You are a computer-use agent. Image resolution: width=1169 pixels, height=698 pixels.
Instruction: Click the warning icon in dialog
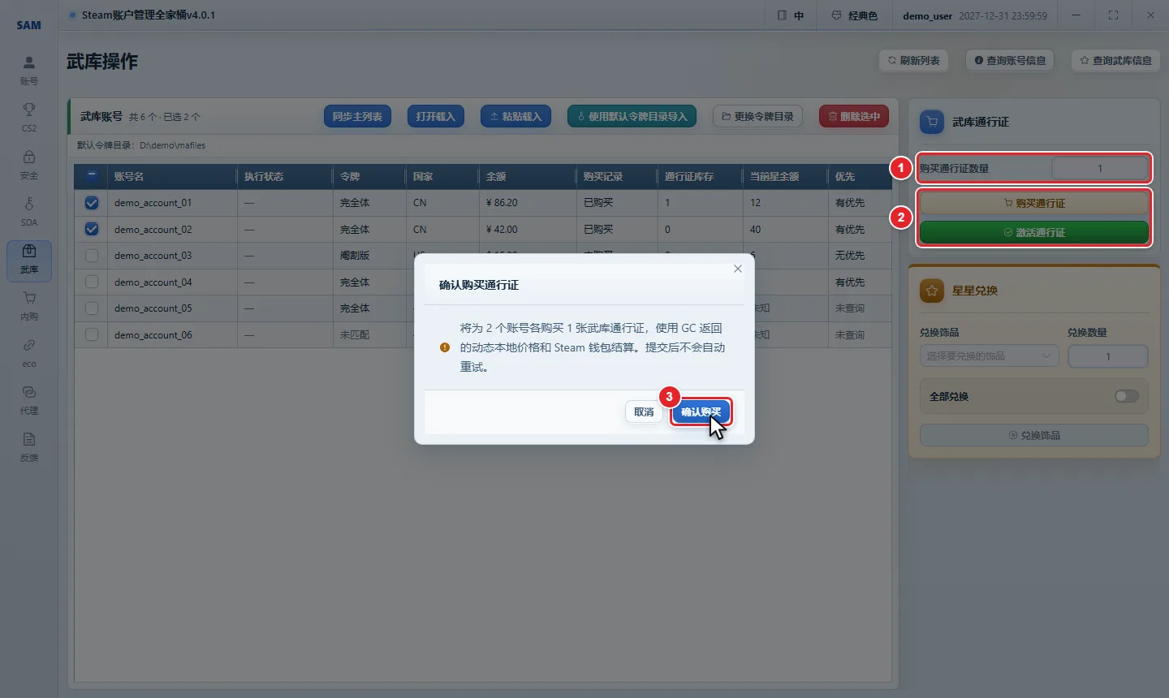click(x=445, y=347)
